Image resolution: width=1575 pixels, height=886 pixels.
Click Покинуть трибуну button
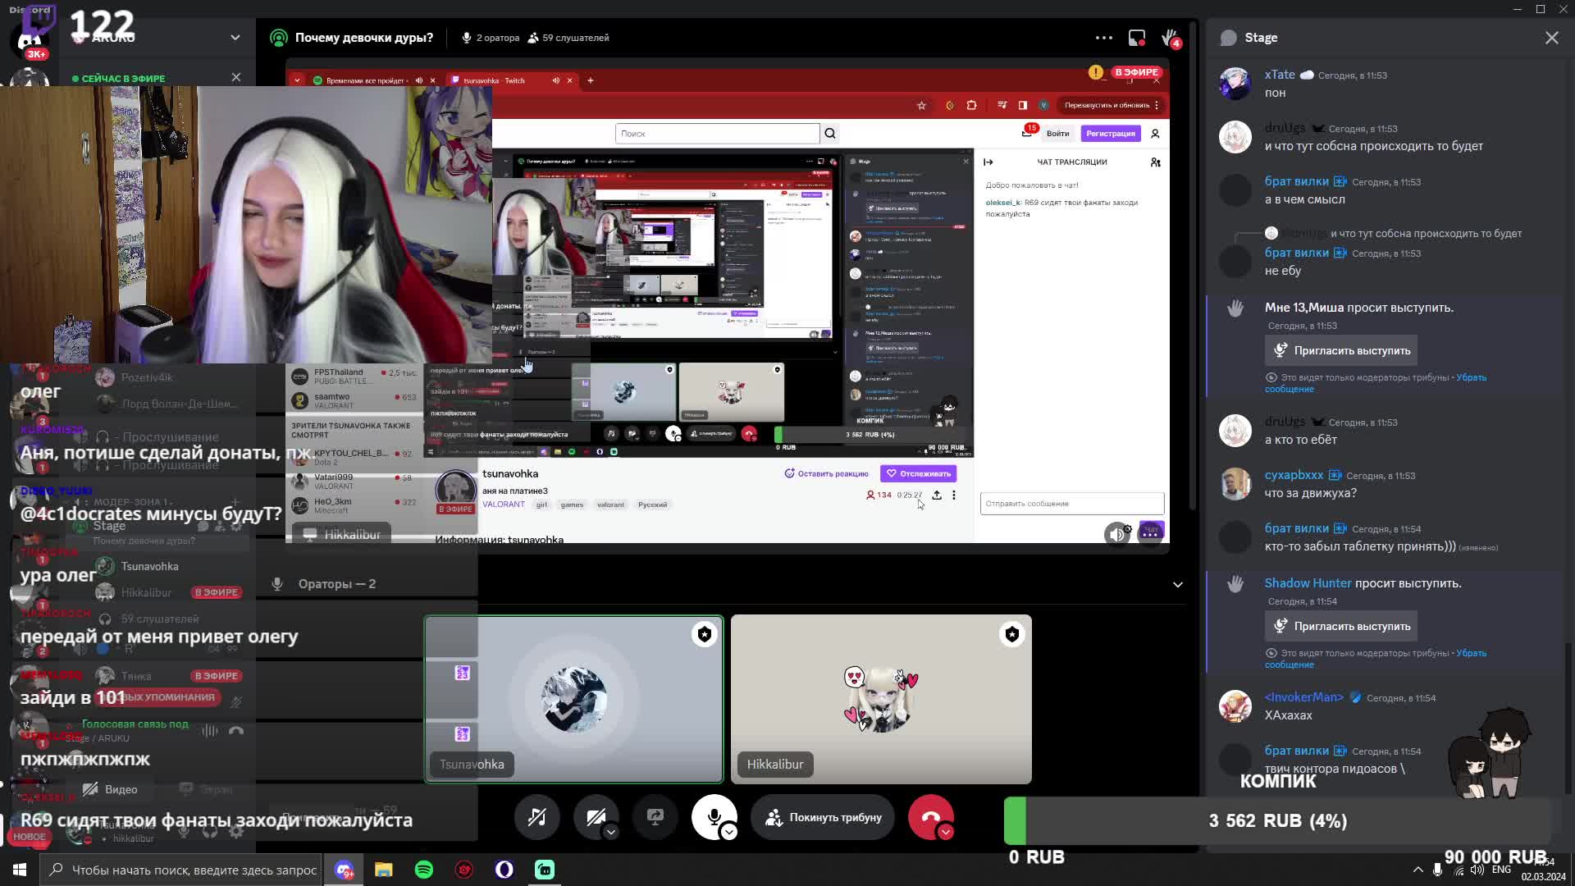coord(823,817)
